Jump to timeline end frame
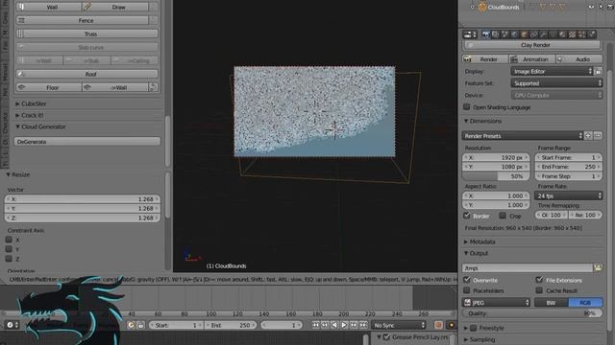The width and height of the screenshot is (615, 345). tap(363, 325)
